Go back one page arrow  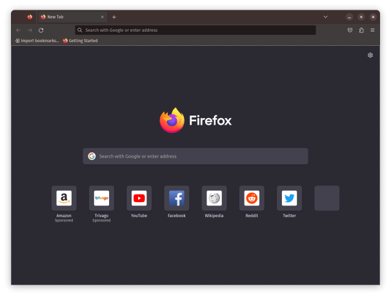[x=18, y=30]
